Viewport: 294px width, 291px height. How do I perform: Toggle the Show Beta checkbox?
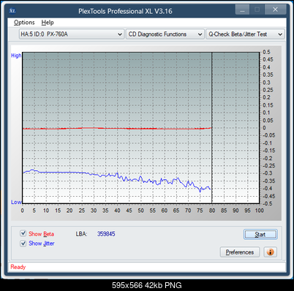(x=23, y=233)
